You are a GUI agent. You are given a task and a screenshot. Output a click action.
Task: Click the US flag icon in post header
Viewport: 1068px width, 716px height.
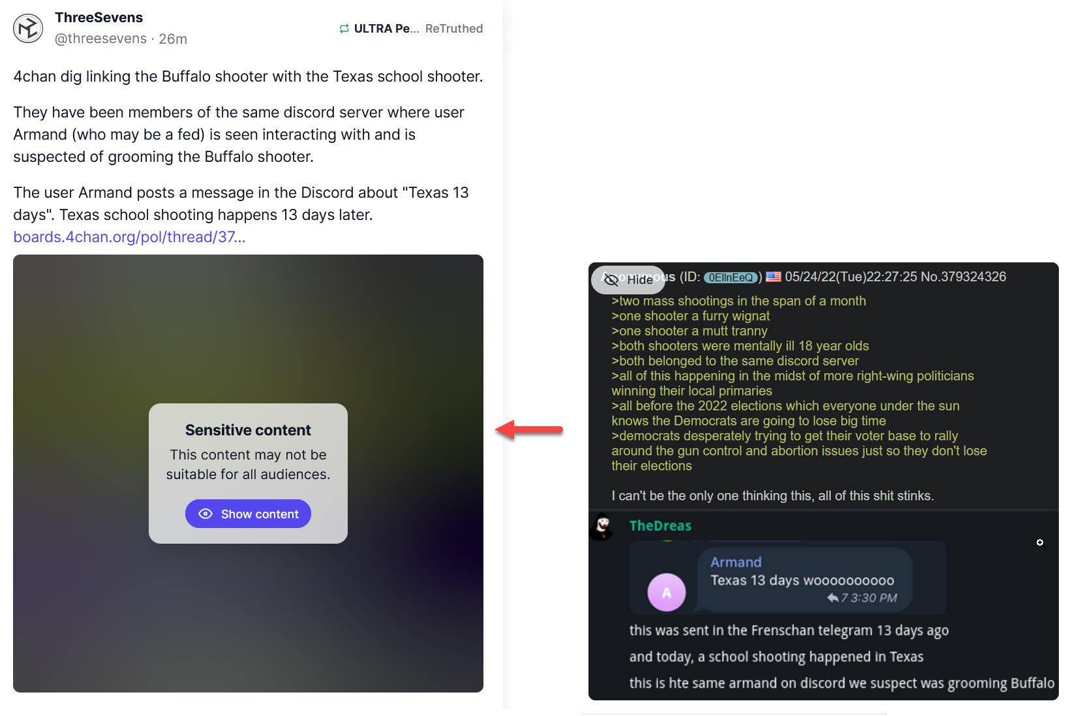point(773,277)
